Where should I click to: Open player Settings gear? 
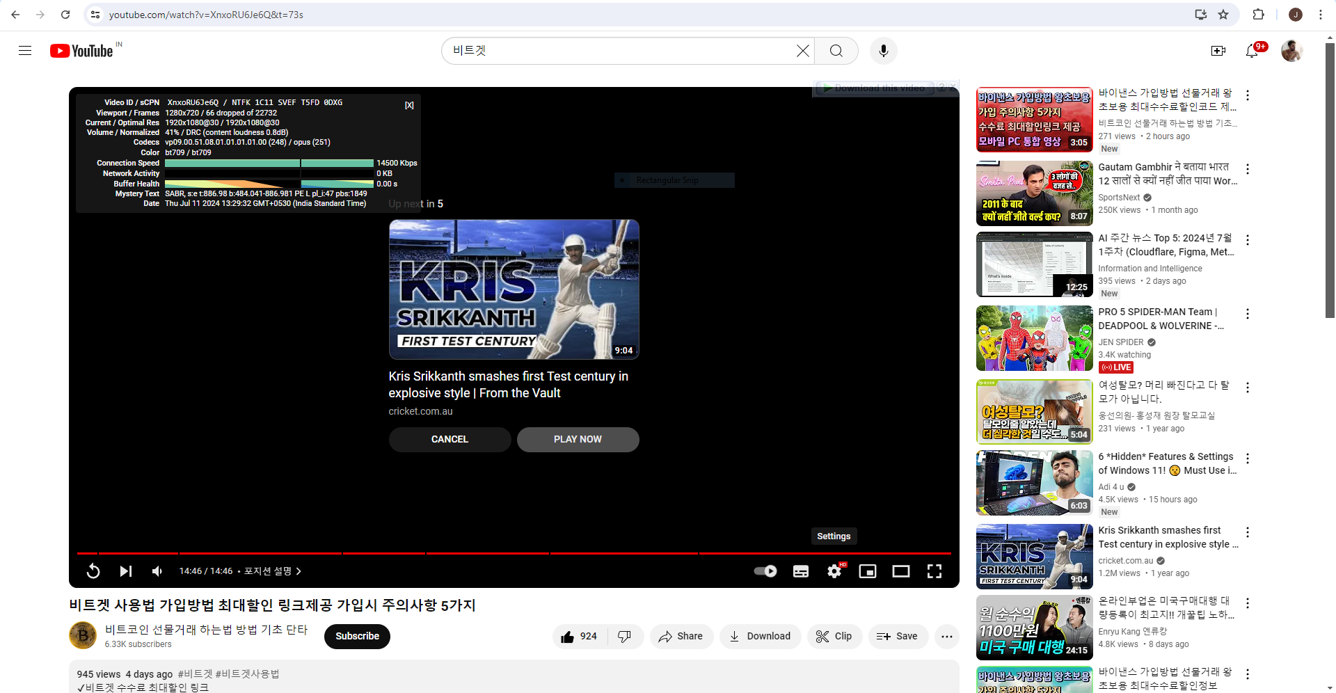(x=834, y=571)
